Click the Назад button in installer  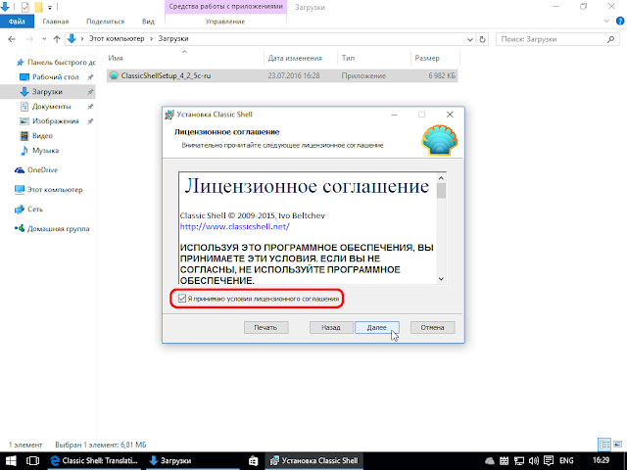331,327
